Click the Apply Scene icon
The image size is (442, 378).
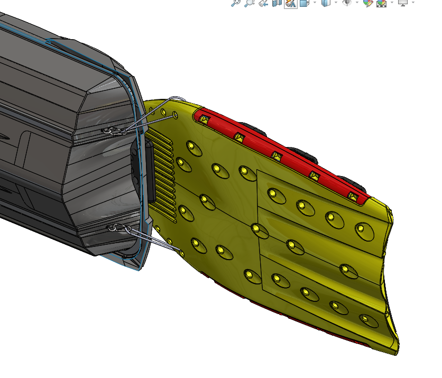[x=381, y=3]
